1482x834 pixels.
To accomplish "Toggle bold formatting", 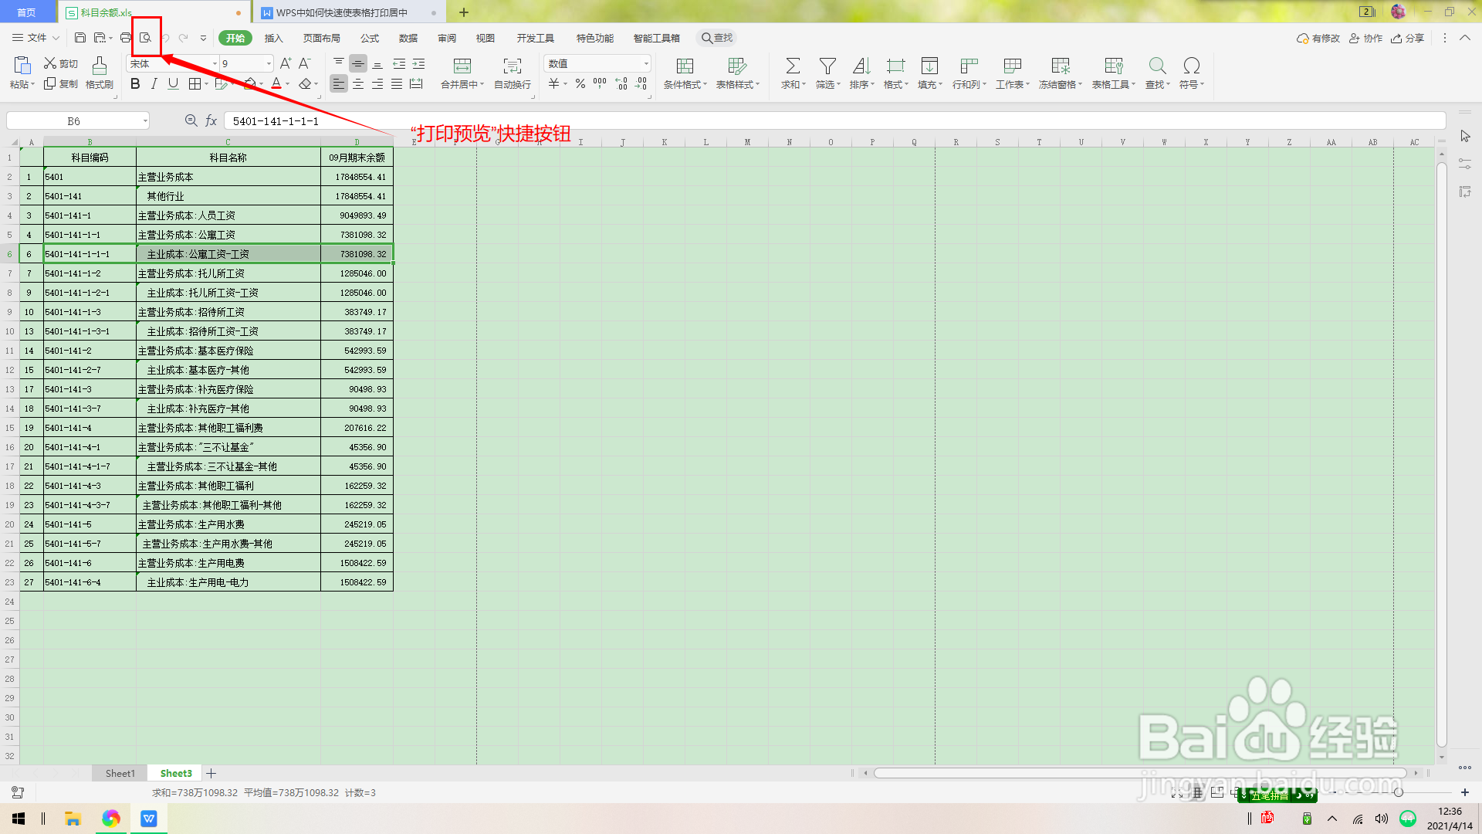I will click(135, 83).
